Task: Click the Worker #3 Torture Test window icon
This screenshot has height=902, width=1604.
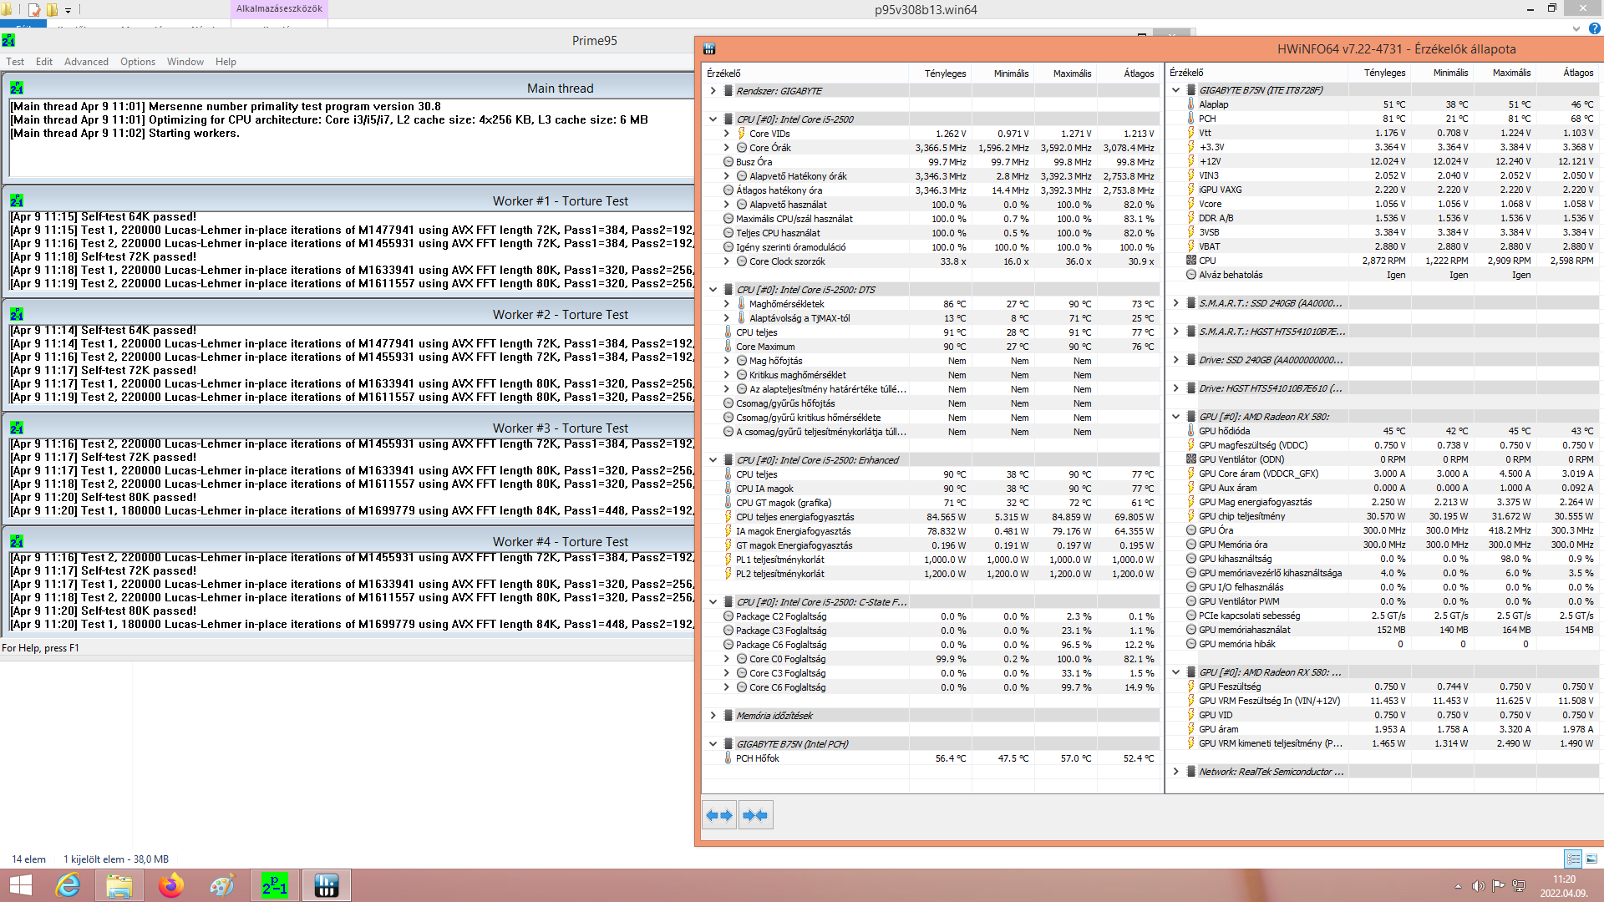Action: click(17, 428)
